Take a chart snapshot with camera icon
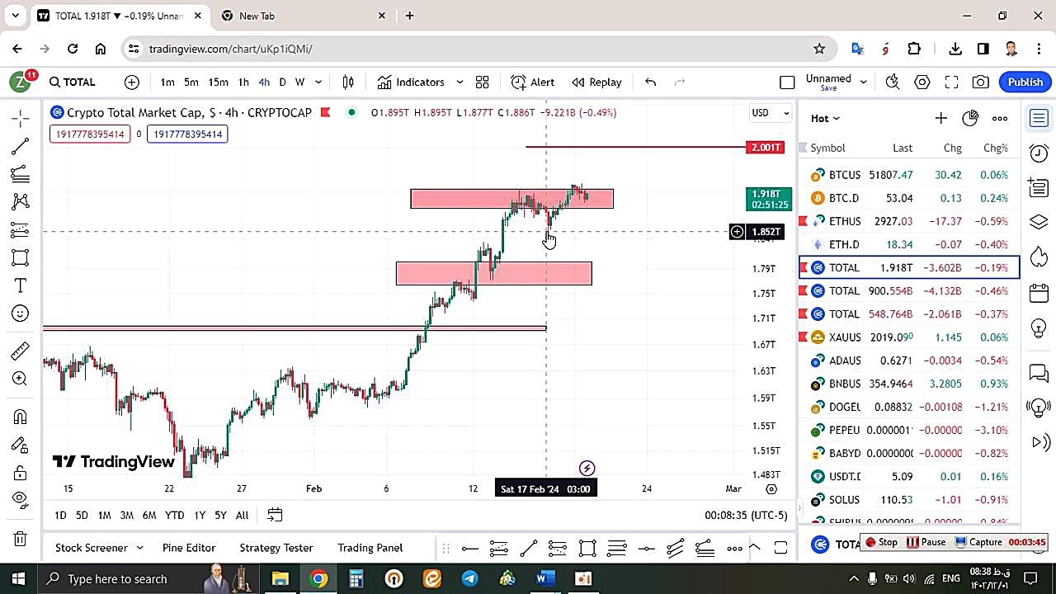This screenshot has height=594, width=1056. (981, 82)
